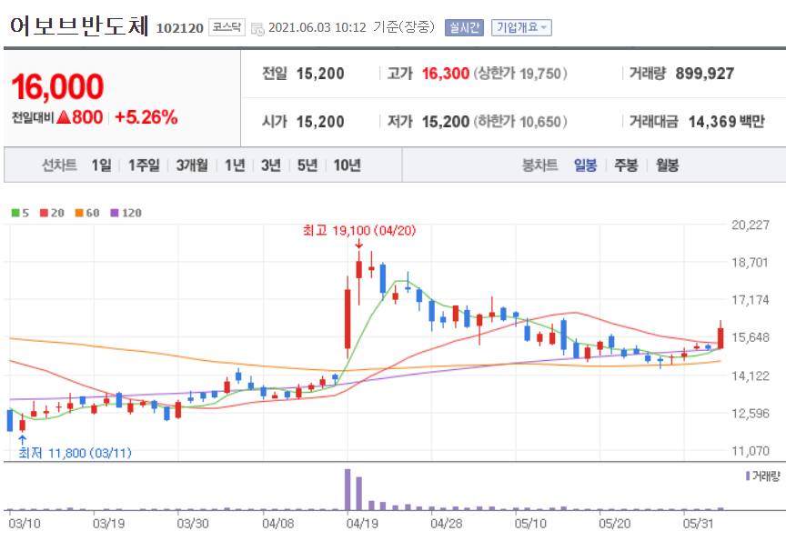Click the 17,174 price axis label
This screenshot has height=541, width=786.
(751, 300)
